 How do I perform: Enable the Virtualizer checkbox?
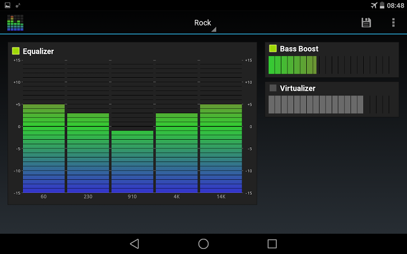click(x=273, y=88)
